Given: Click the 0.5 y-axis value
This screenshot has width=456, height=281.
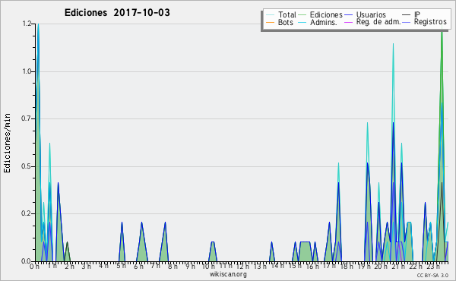Looking at the screenshot, I should 27,166.
